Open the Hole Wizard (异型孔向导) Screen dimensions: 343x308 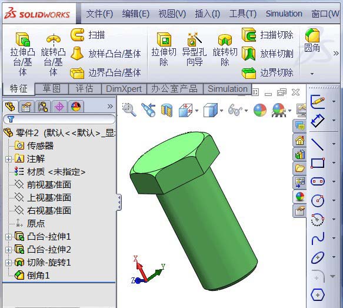194,39
